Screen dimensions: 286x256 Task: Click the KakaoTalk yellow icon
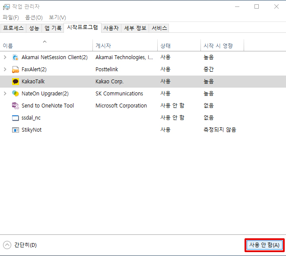coord(16,82)
